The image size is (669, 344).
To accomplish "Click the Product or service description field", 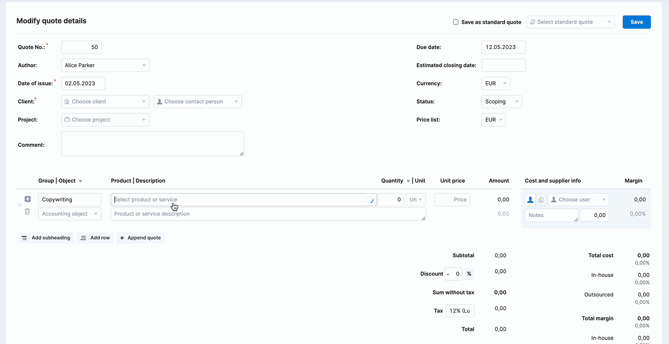I will [268, 214].
